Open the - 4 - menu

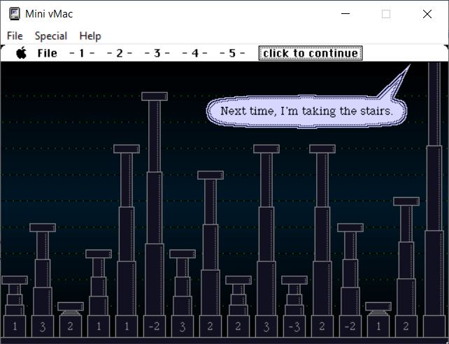click(x=194, y=53)
